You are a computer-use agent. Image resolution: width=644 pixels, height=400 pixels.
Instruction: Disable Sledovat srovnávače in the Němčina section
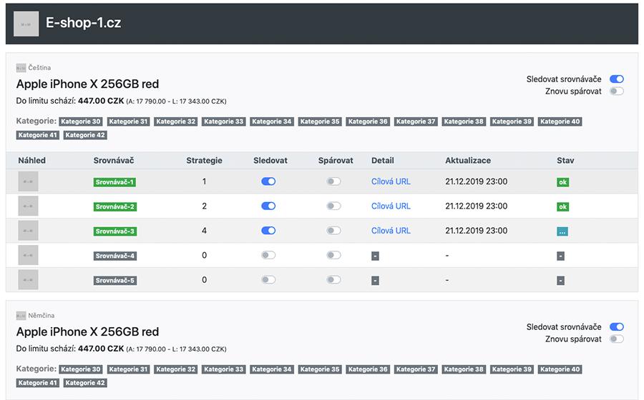[617, 326]
